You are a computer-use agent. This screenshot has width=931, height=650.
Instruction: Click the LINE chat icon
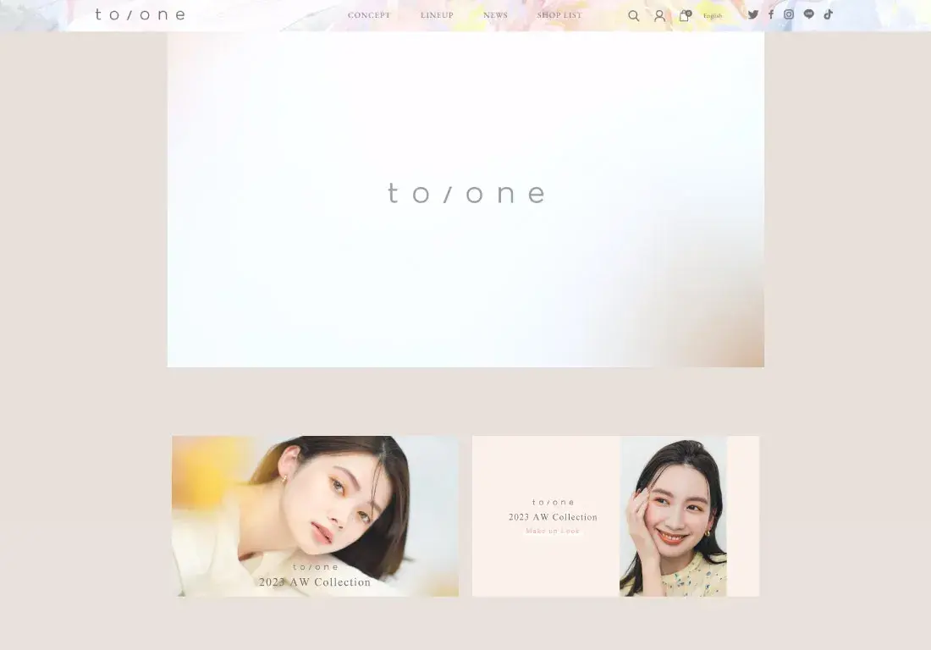(x=808, y=14)
